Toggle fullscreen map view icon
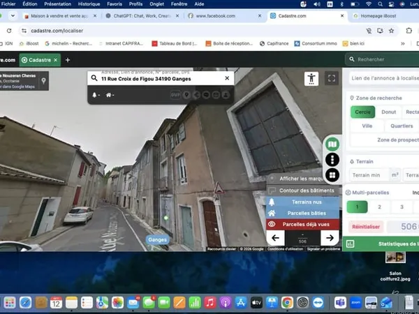Screen dimensions: 419x314 [x=331, y=78]
